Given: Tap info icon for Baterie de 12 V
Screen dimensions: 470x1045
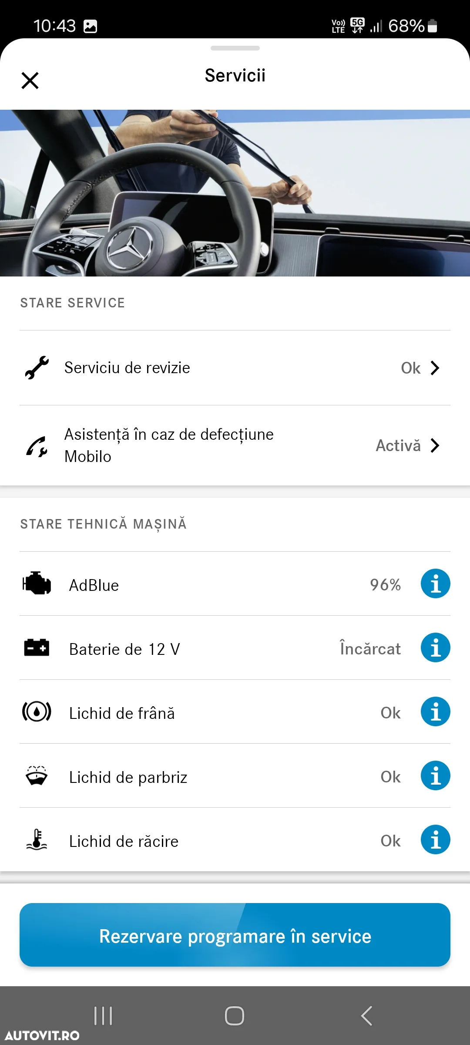Looking at the screenshot, I should pyautogui.click(x=435, y=647).
